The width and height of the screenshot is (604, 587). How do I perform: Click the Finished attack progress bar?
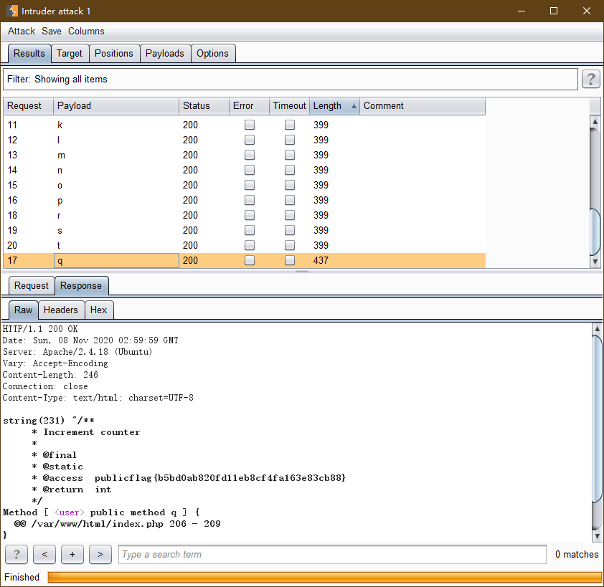[324, 577]
